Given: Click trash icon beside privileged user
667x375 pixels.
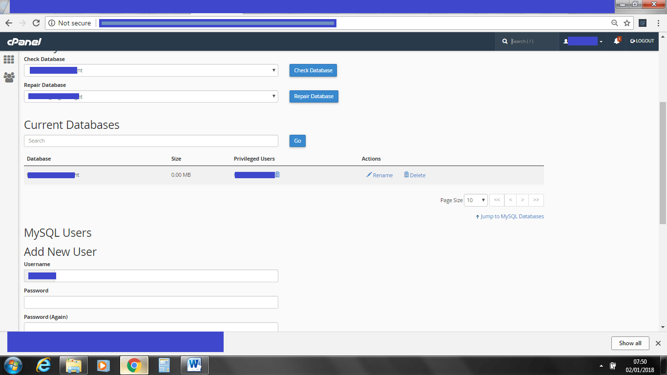Looking at the screenshot, I should coord(277,175).
